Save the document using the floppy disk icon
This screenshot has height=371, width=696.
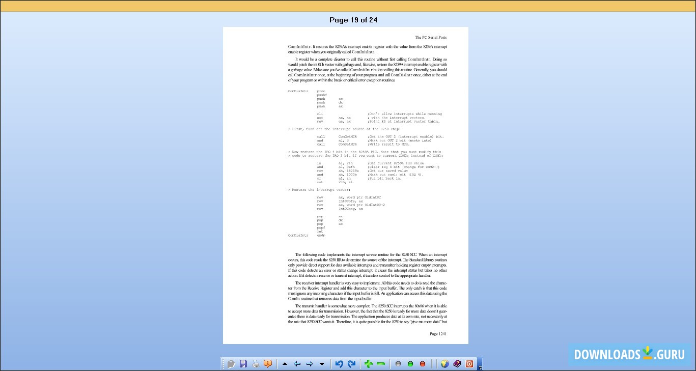(243, 363)
